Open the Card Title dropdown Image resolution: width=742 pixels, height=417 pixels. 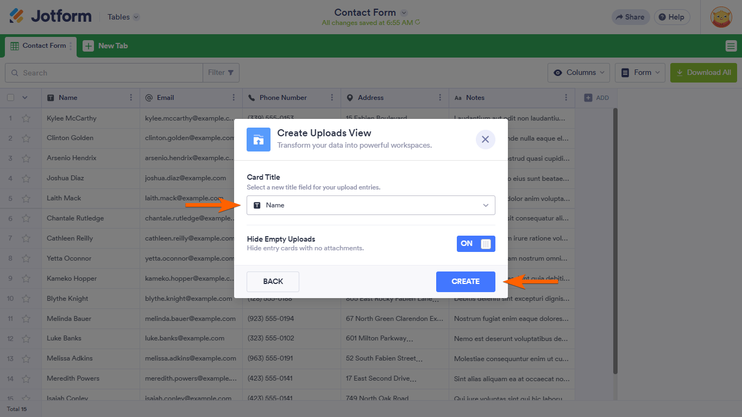371,205
